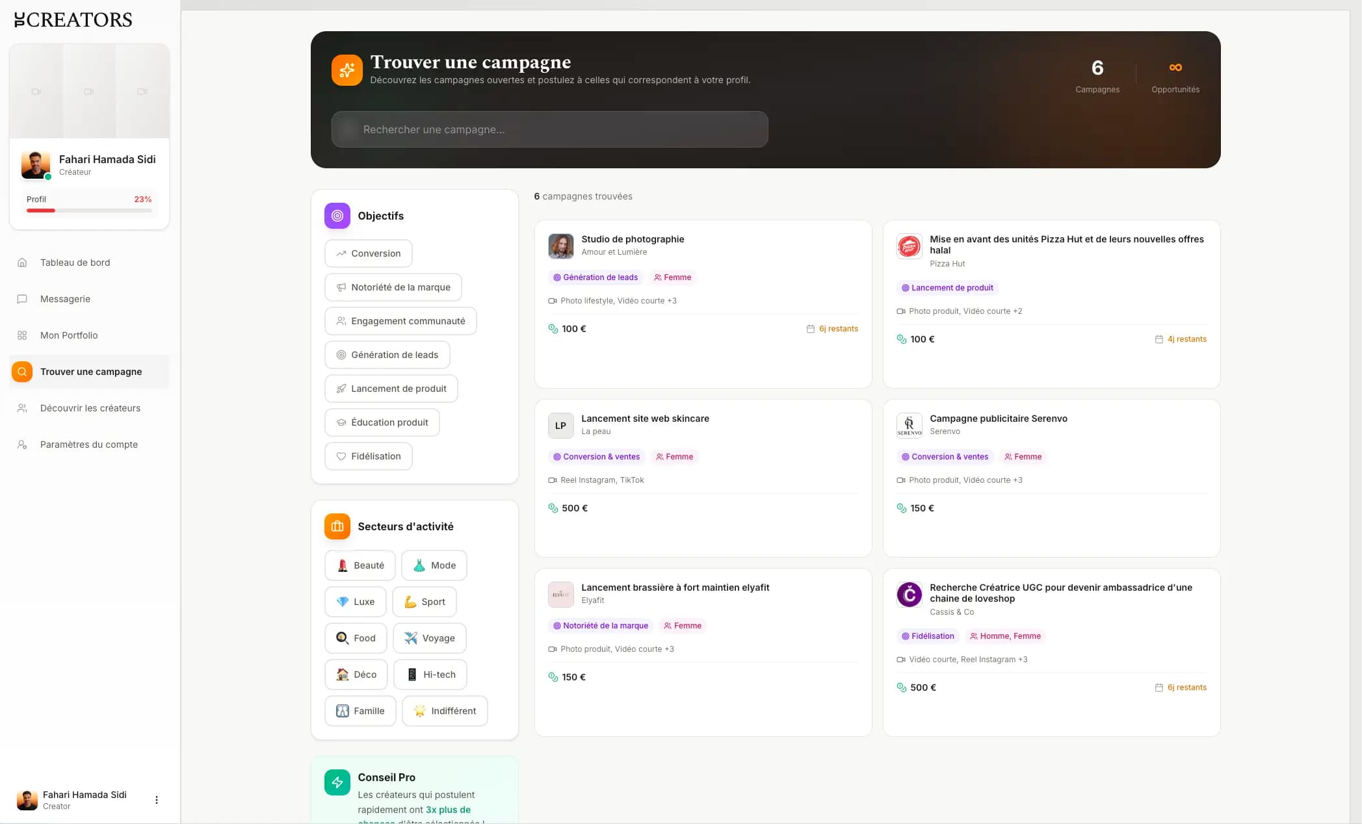
Task: Click the purple Objectifs target icon
Action: click(337, 216)
